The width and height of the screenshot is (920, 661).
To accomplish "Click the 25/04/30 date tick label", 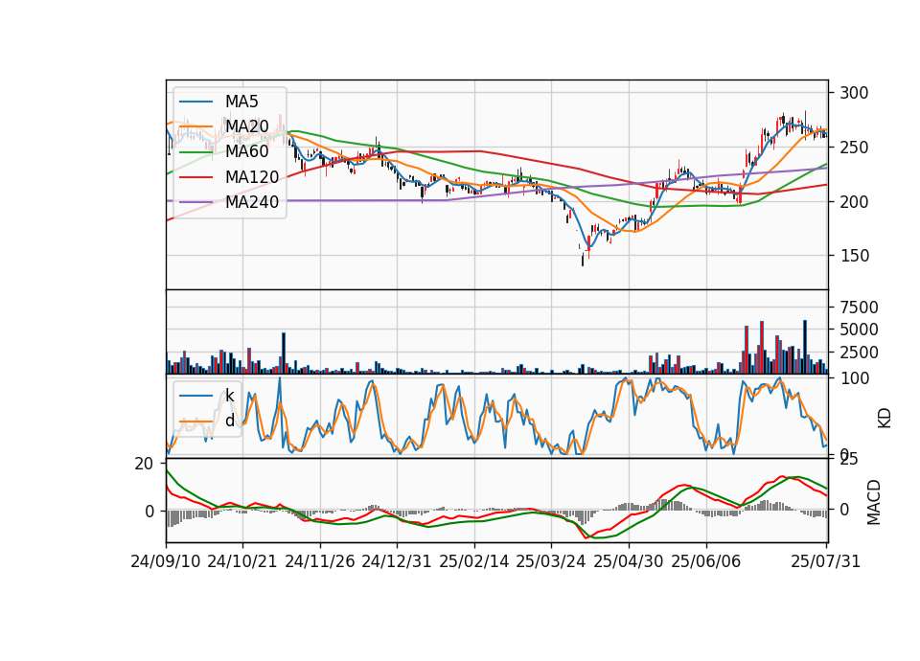I will pyautogui.click(x=629, y=561).
